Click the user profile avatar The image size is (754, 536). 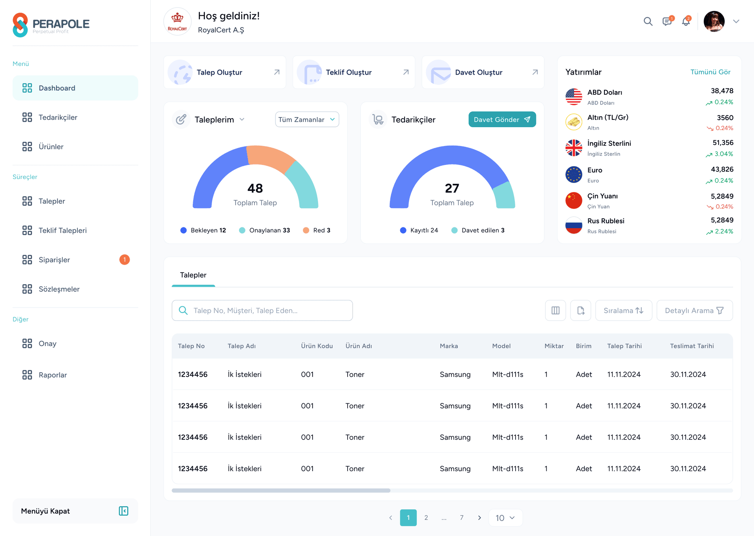point(714,21)
